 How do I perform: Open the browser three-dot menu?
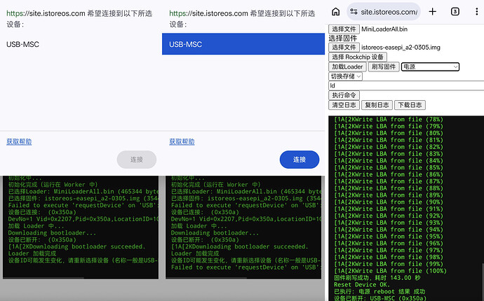click(x=477, y=11)
